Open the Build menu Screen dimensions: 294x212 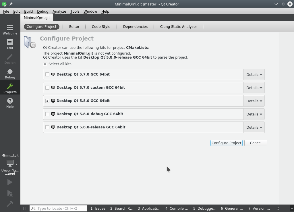pos(28,11)
